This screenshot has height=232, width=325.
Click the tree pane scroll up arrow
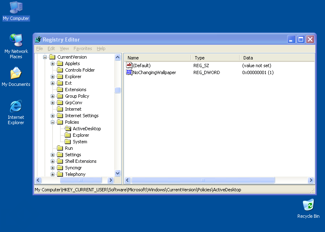(x=117, y=57)
